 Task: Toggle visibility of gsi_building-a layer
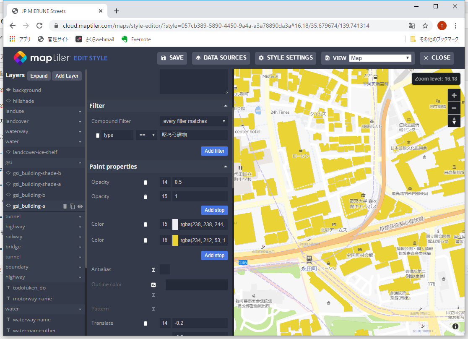80,206
